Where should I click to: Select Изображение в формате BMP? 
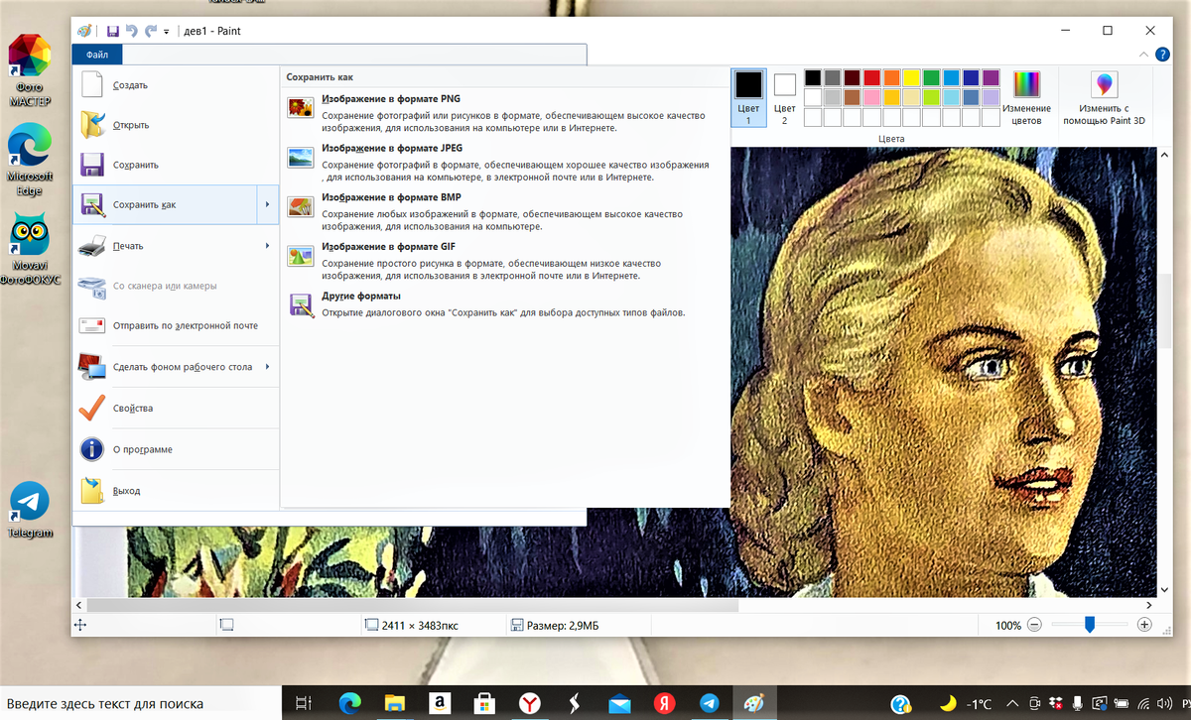click(x=391, y=197)
